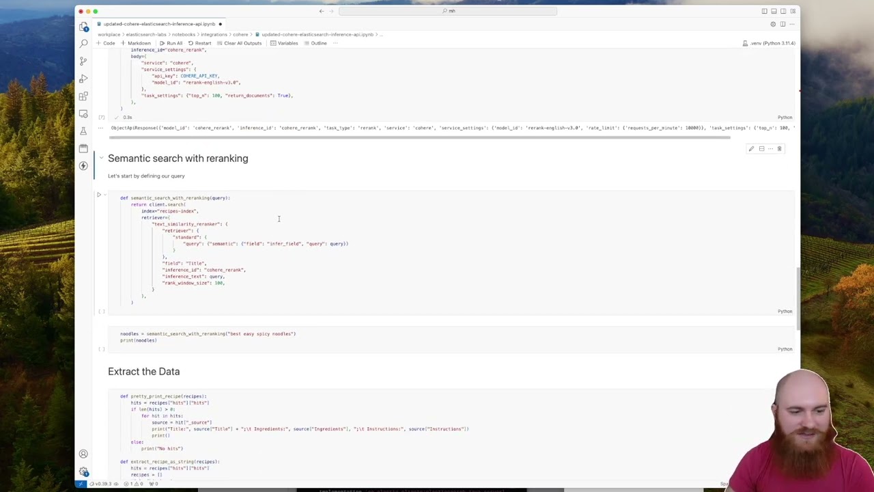Add a new Code cell
The image size is (874, 492).
[x=105, y=43]
